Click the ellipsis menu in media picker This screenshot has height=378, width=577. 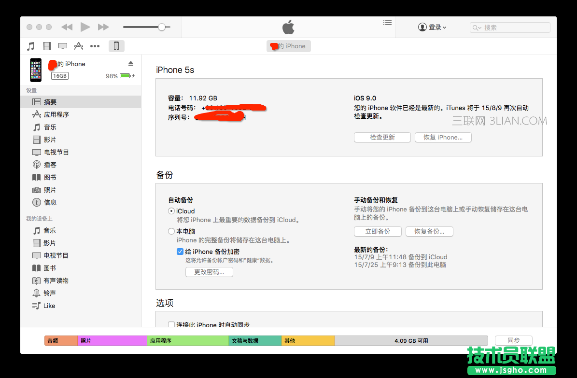95,45
